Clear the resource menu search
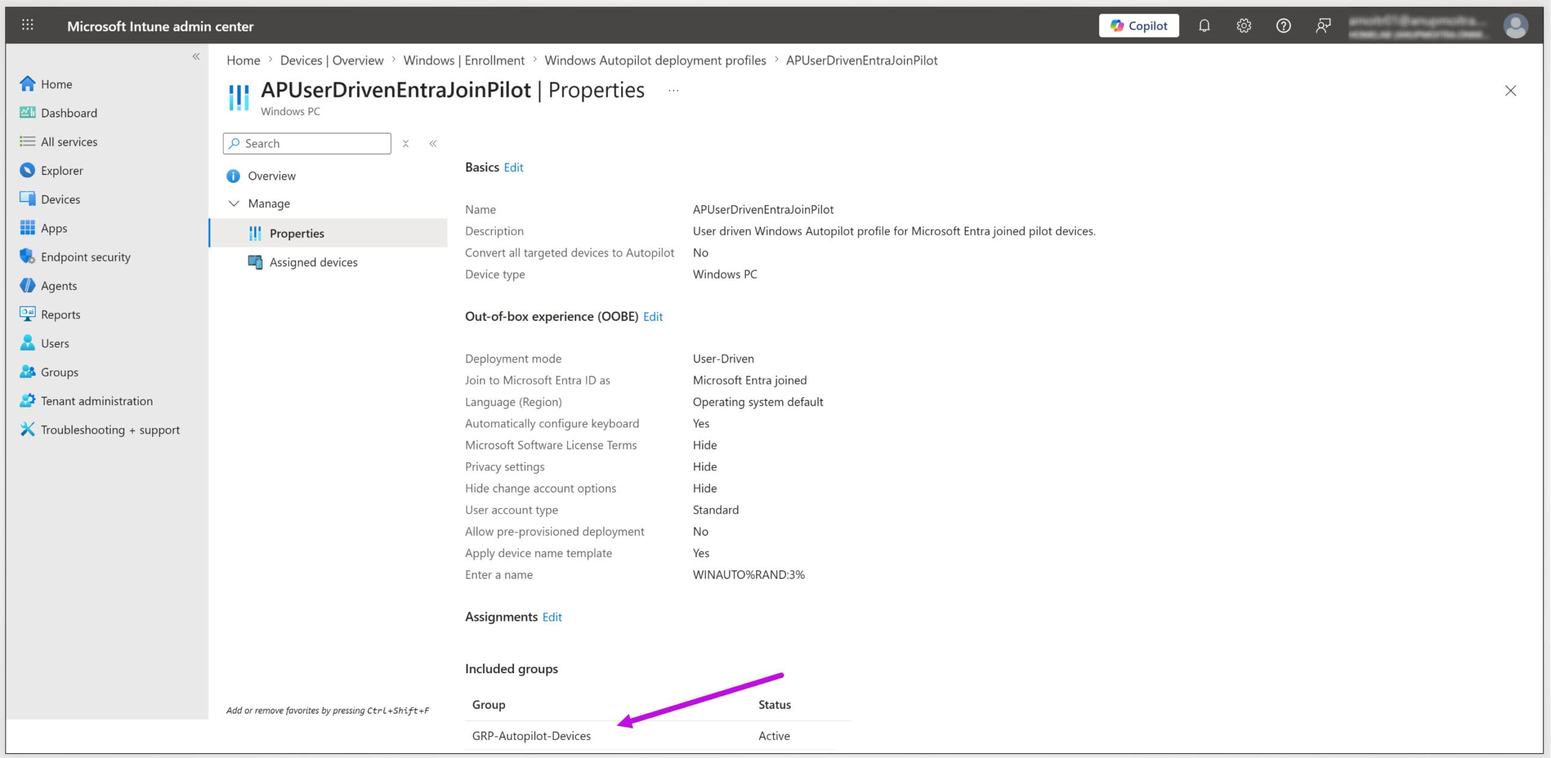 [x=405, y=143]
